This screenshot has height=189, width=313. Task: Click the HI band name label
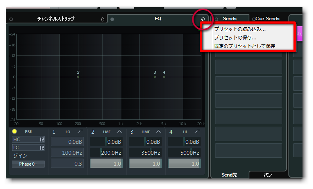[x=185, y=132]
